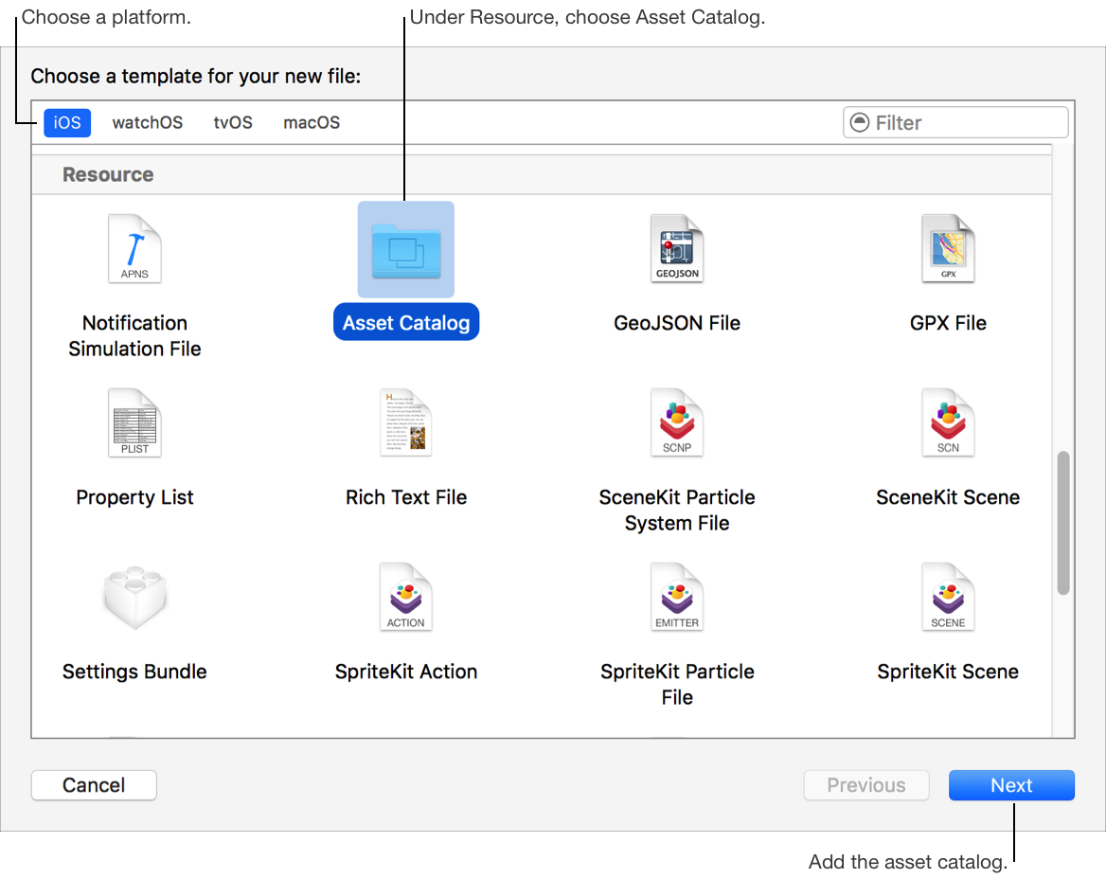The width and height of the screenshot is (1106, 879).
Task: Select the Settings Bundle block icon
Action: pyautogui.click(x=134, y=598)
